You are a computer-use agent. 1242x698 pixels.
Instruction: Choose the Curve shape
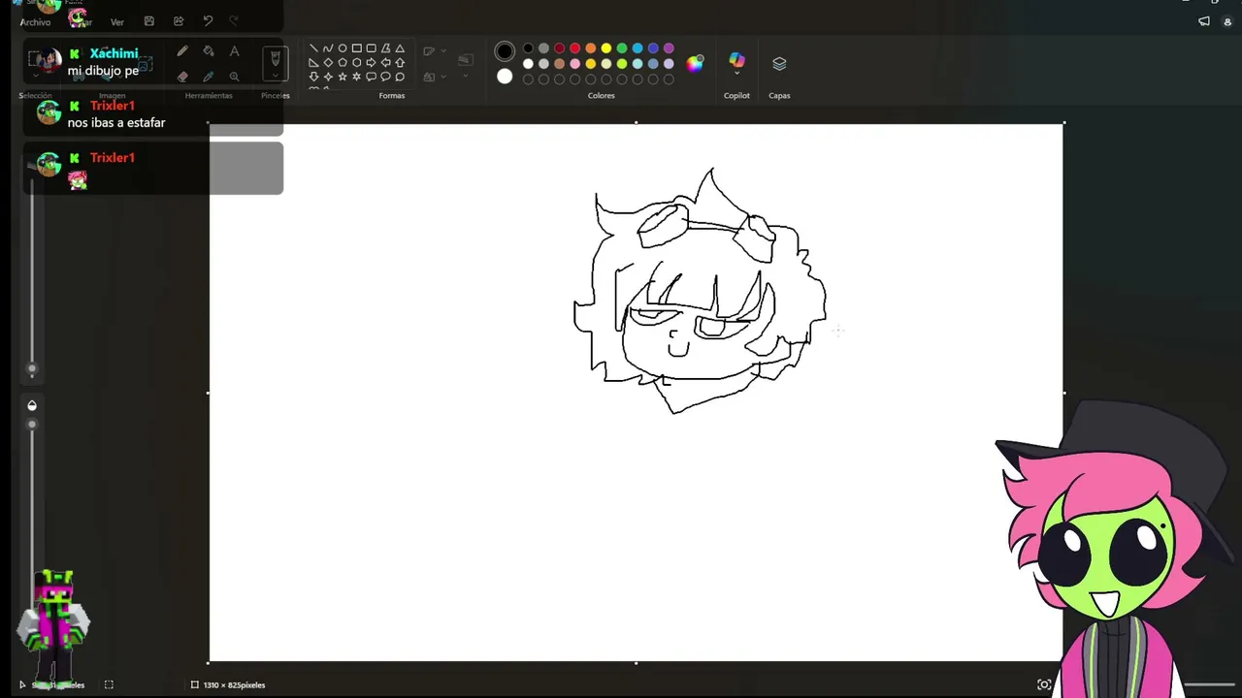pyautogui.click(x=328, y=48)
